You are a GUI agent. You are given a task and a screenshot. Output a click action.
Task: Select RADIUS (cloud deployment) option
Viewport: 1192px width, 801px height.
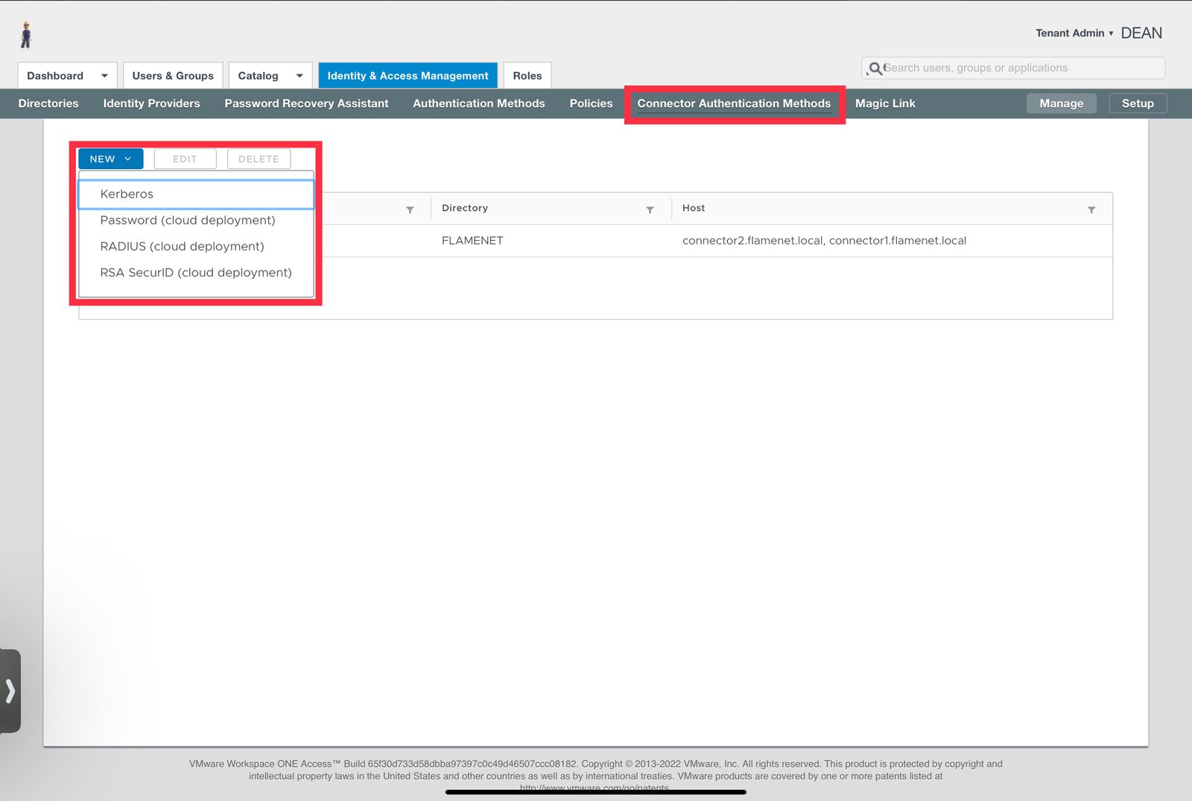pos(182,247)
